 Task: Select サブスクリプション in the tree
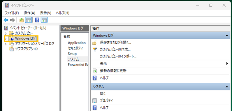pos(27,49)
